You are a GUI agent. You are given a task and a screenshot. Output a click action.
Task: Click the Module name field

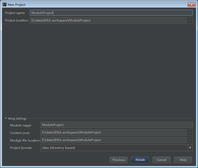[x=117, y=125]
